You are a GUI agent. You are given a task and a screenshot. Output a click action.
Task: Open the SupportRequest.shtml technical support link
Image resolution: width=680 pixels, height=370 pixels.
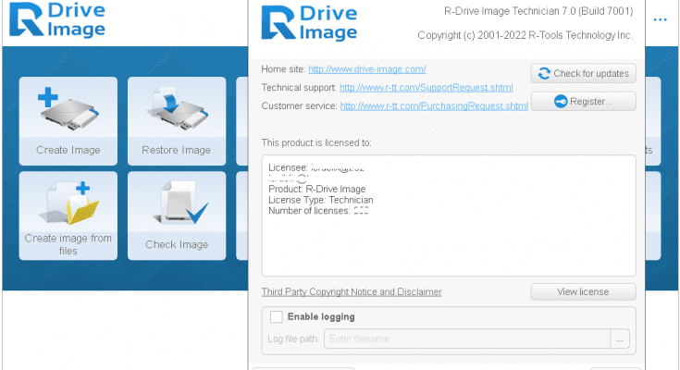point(426,88)
